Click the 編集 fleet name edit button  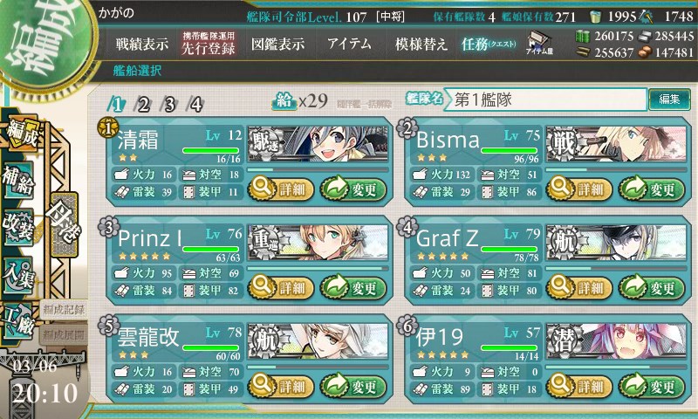coord(669,100)
